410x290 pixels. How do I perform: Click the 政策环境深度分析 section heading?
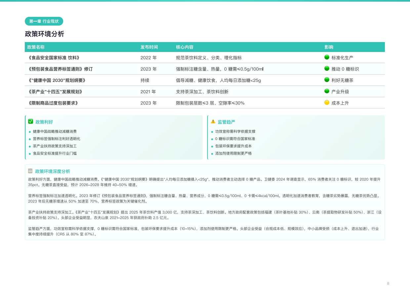point(53,171)
